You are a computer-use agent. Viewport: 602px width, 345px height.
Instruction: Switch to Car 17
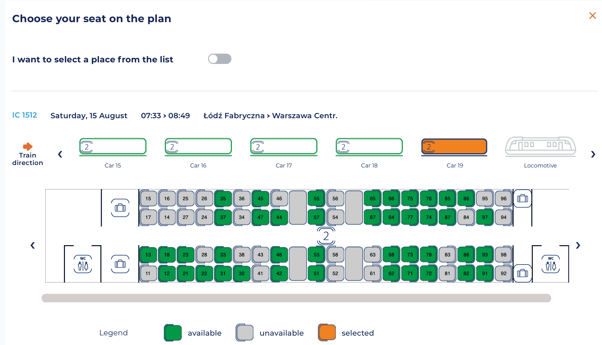click(x=284, y=147)
